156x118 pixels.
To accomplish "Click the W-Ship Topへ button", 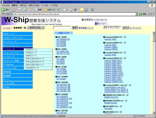I will coord(101,24).
